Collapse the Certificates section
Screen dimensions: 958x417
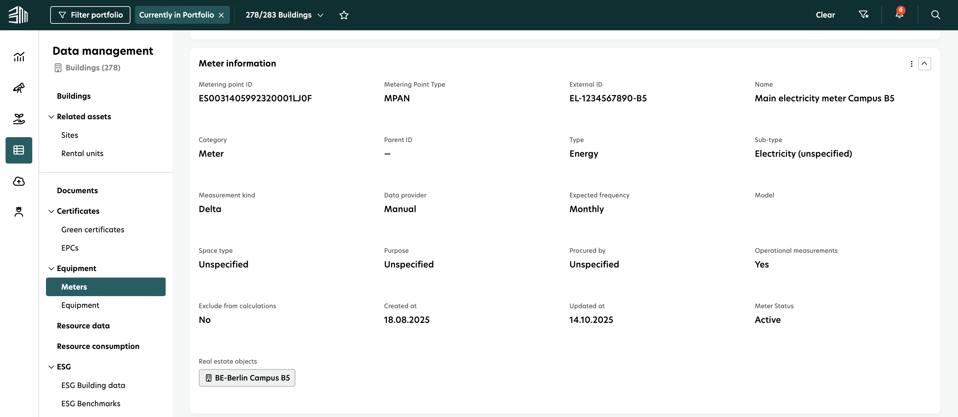pos(51,211)
